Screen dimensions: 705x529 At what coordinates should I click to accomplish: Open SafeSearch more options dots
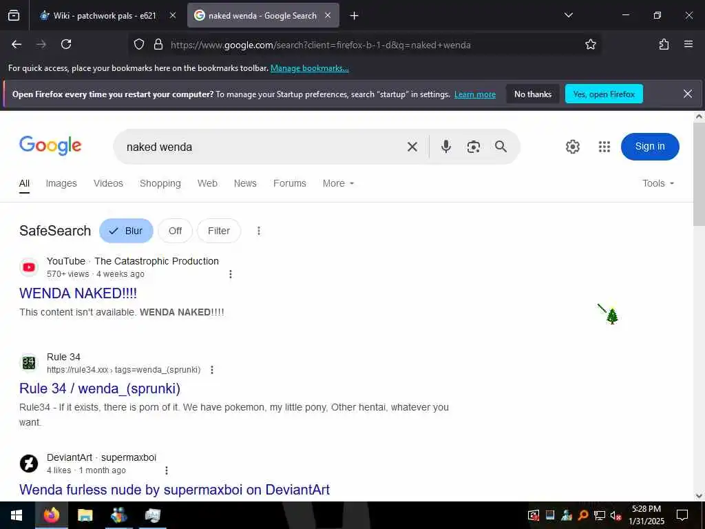[259, 231]
